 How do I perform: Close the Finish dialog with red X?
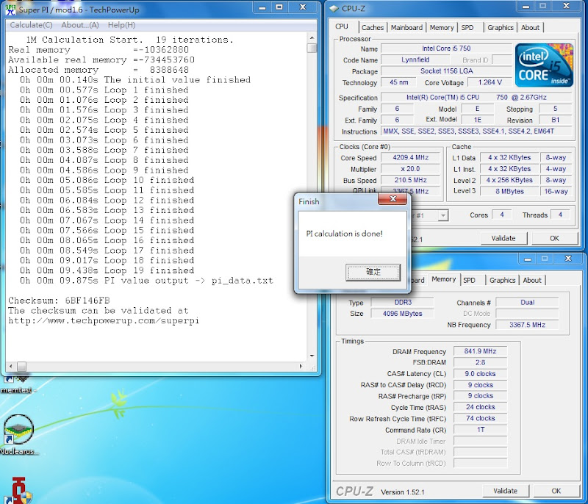click(393, 199)
